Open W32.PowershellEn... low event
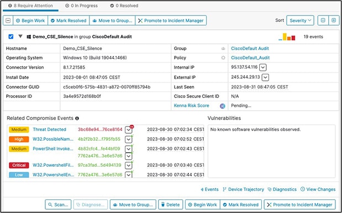342x213 pixels. click(x=54, y=174)
